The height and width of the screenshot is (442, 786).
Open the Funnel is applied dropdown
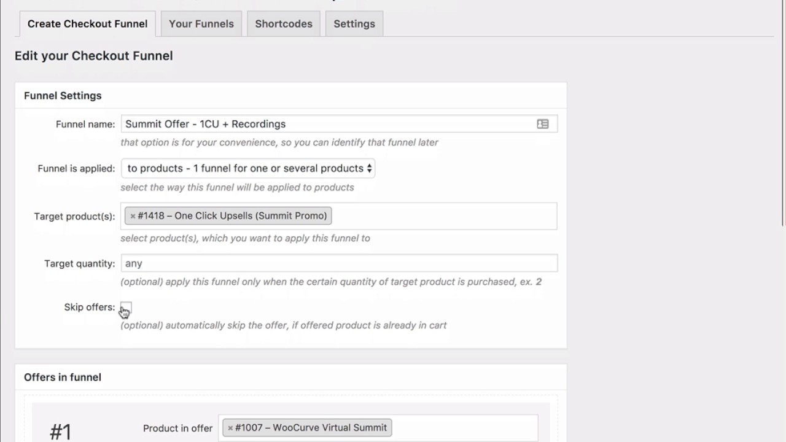click(247, 168)
